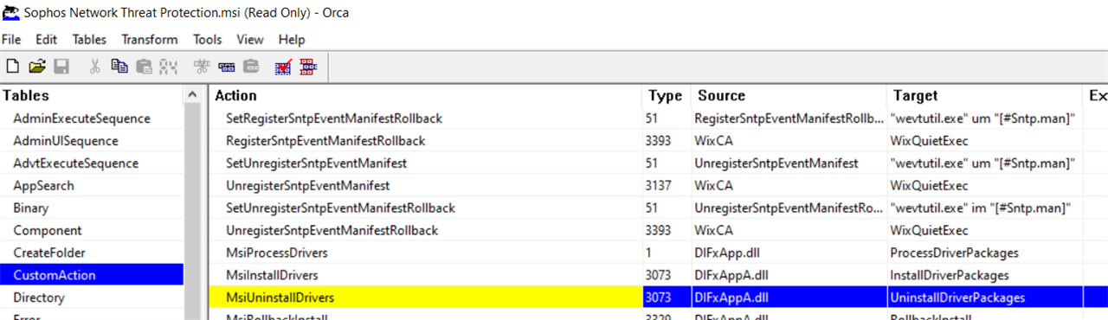1108x320 pixels.
Task: Open the Help menu
Action: point(292,40)
